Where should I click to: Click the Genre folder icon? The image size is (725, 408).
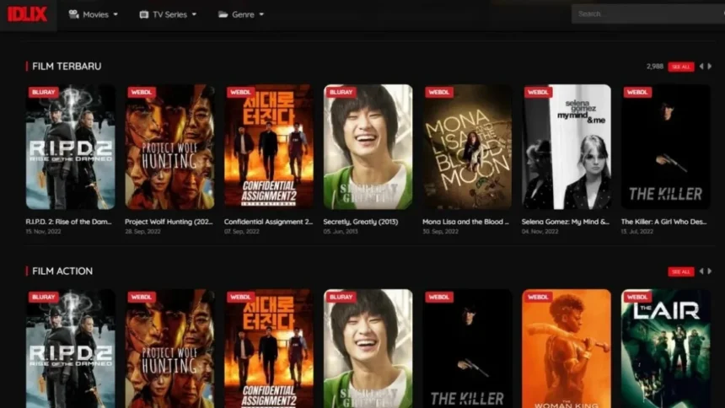tap(223, 14)
